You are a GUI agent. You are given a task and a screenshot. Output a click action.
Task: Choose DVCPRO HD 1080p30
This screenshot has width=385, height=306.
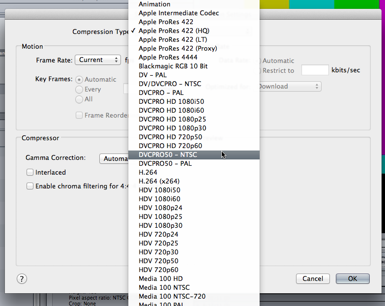pos(194,128)
